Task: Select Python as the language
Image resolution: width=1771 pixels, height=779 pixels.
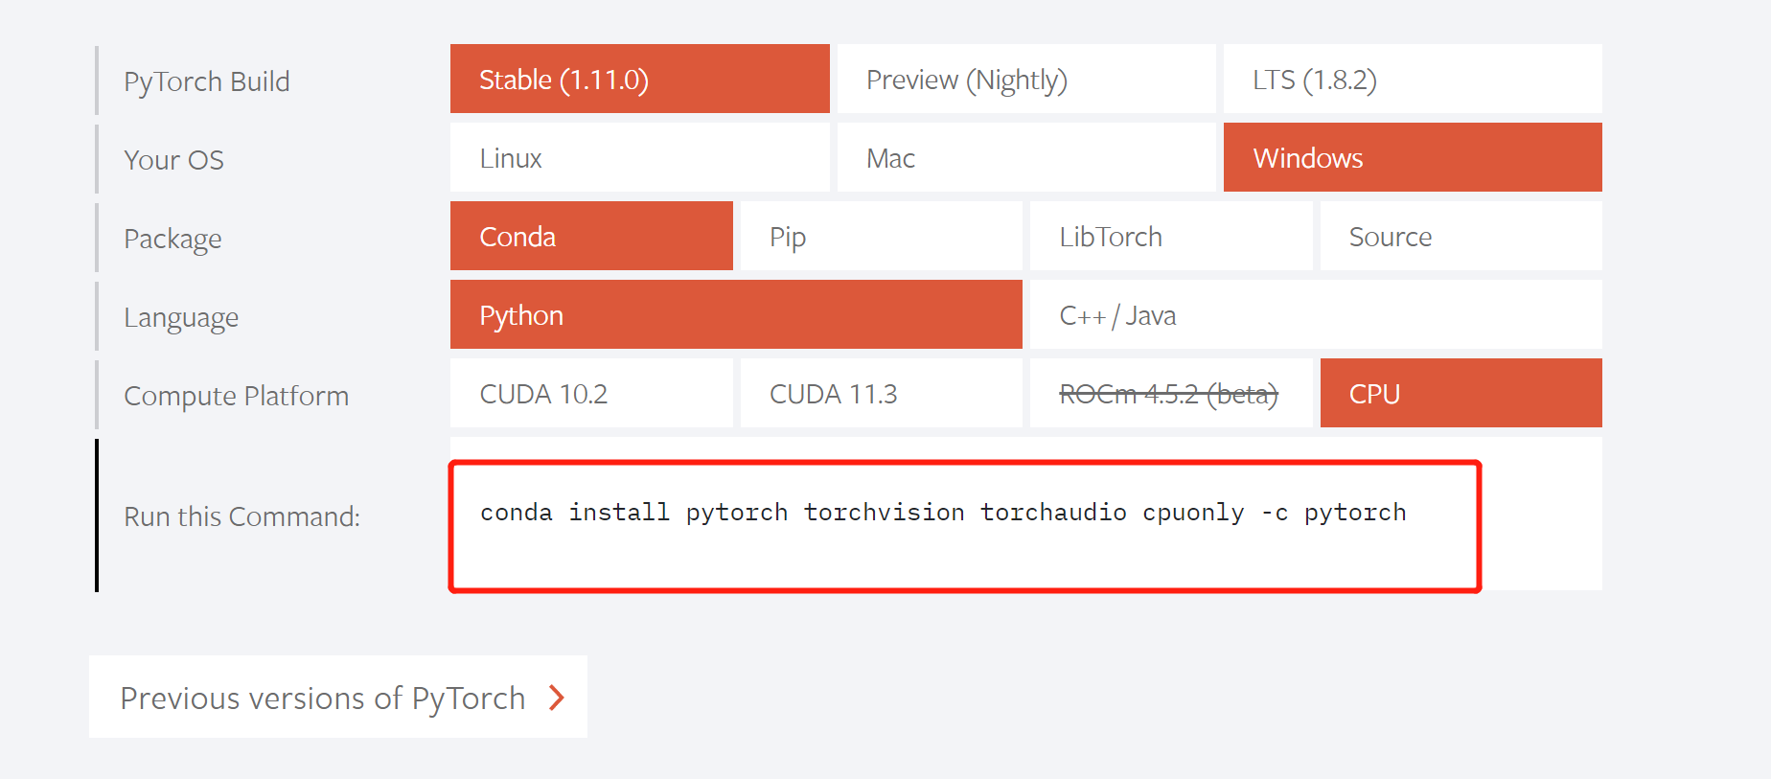Action: tap(735, 314)
